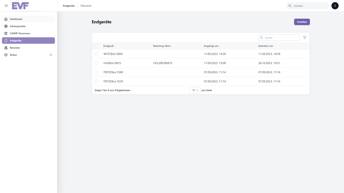Open the table filter funnel icon
The image size is (344, 193).
click(x=305, y=38)
